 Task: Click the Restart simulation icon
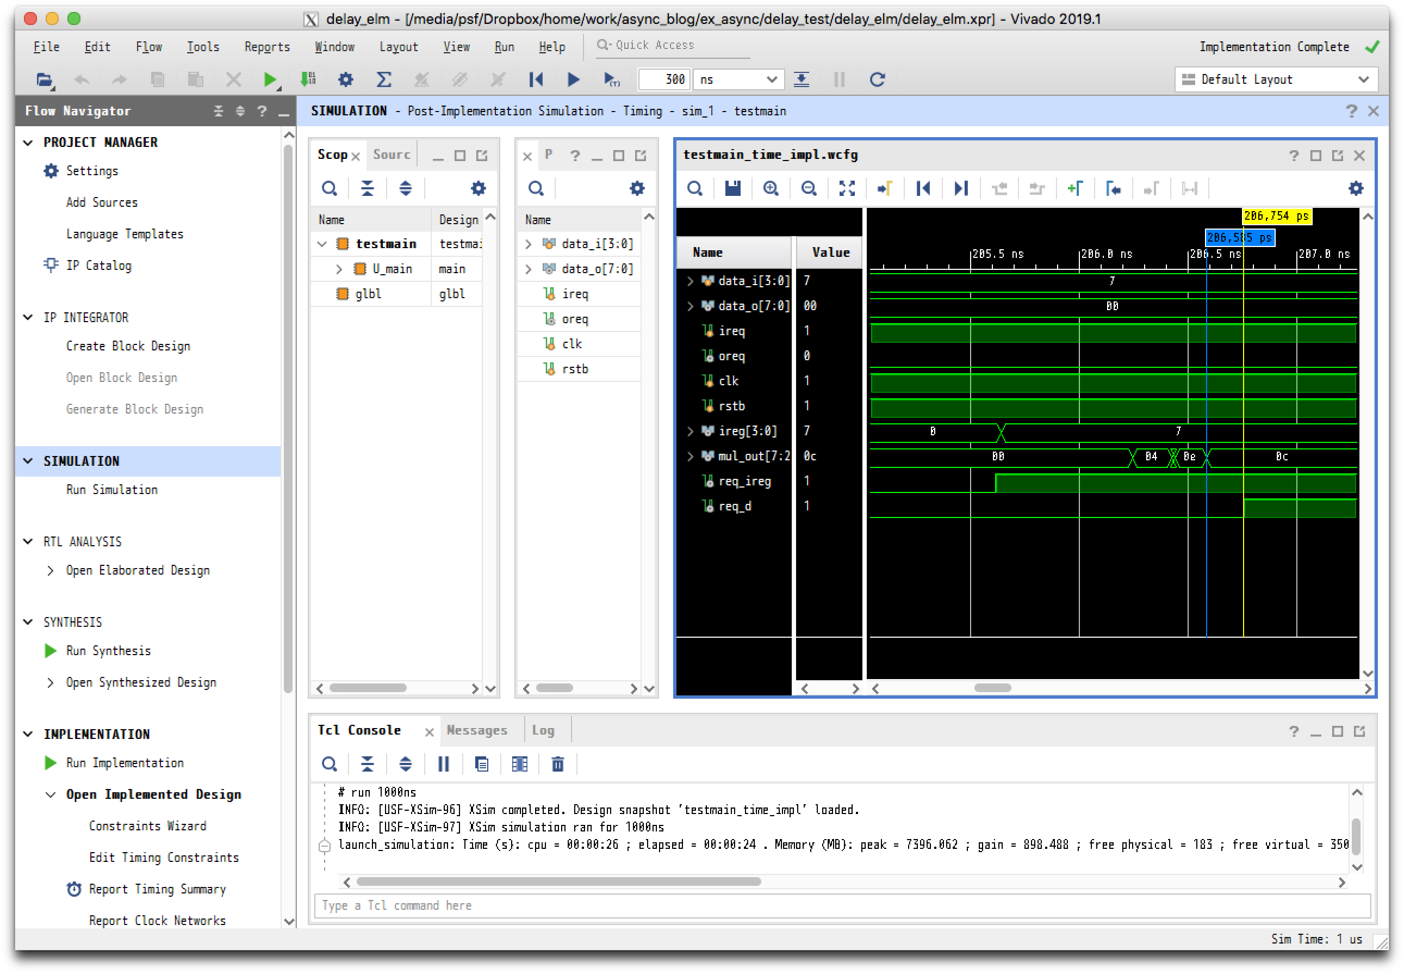(536, 79)
